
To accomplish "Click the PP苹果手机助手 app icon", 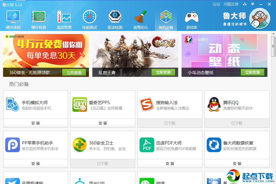I will pos(13,145).
